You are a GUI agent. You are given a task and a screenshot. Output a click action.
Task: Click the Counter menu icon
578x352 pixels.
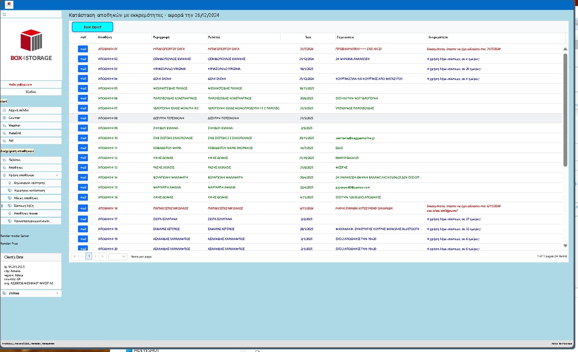click(x=5, y=118)
